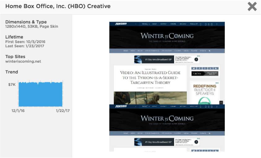This screenshot has height=158, width=261.
Task: Click the Tumblr icon in the upper sidebar
Action: click(x=210, y=68)
